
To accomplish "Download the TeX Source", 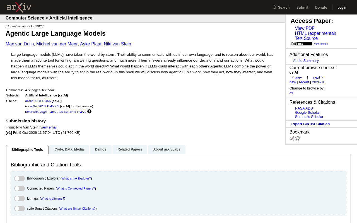I will (x=306, y=38).
